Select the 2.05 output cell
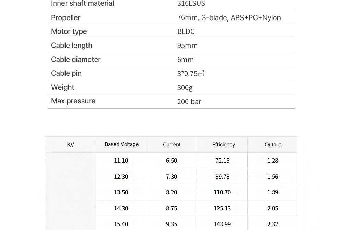The width and height of the screenshot is (343, 230). click(273, 208)
